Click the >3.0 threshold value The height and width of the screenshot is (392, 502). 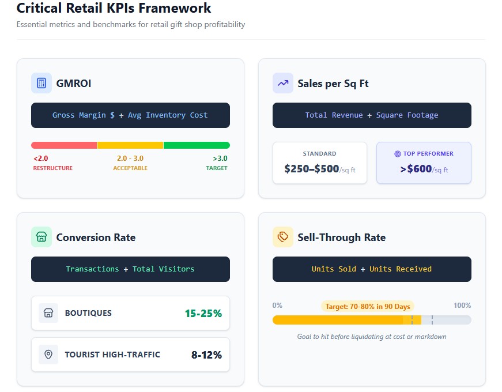tap(220, 158)
